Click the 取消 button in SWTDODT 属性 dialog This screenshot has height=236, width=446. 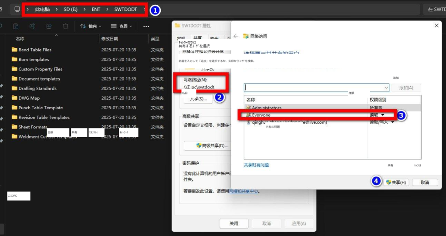[x=267, y=223]
